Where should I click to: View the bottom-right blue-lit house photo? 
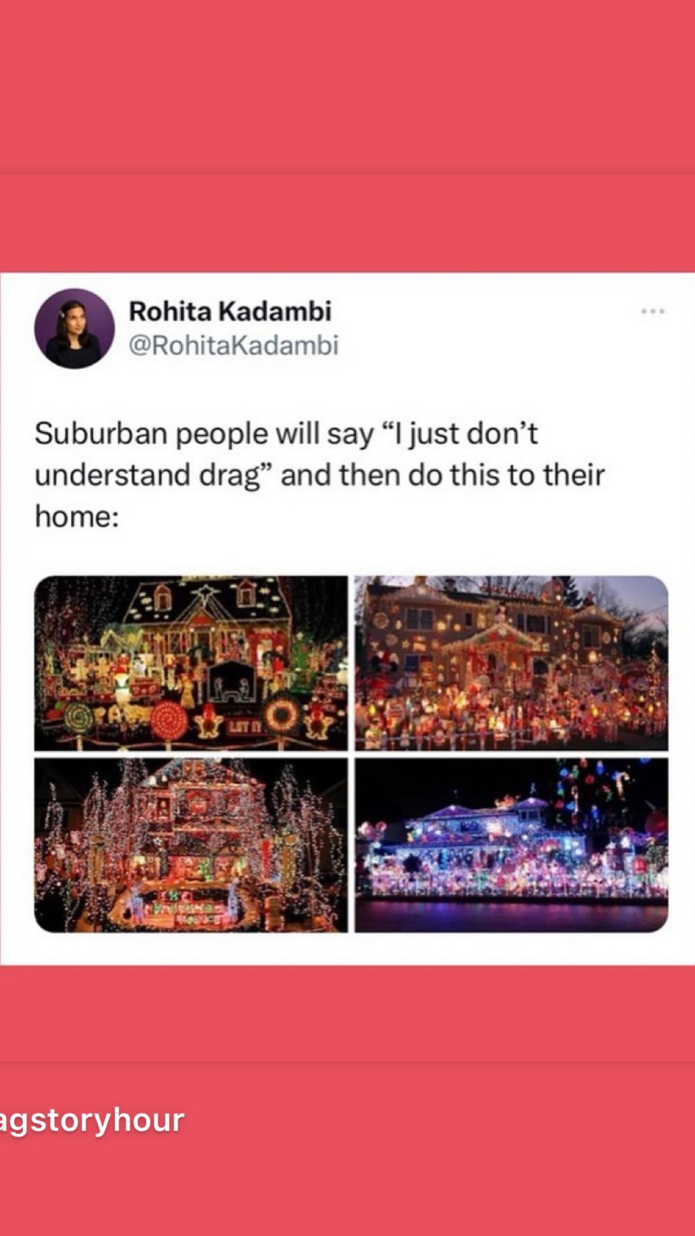tap(512, 845)
